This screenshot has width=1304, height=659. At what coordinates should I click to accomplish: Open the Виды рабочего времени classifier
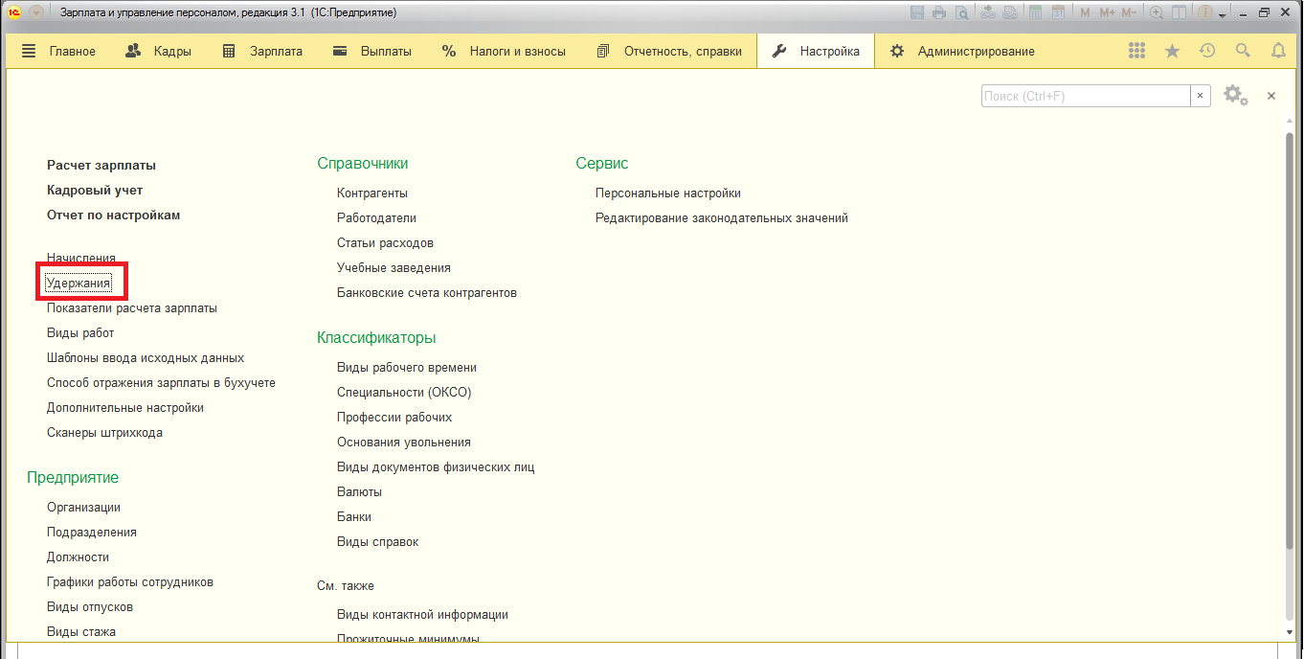406,368
